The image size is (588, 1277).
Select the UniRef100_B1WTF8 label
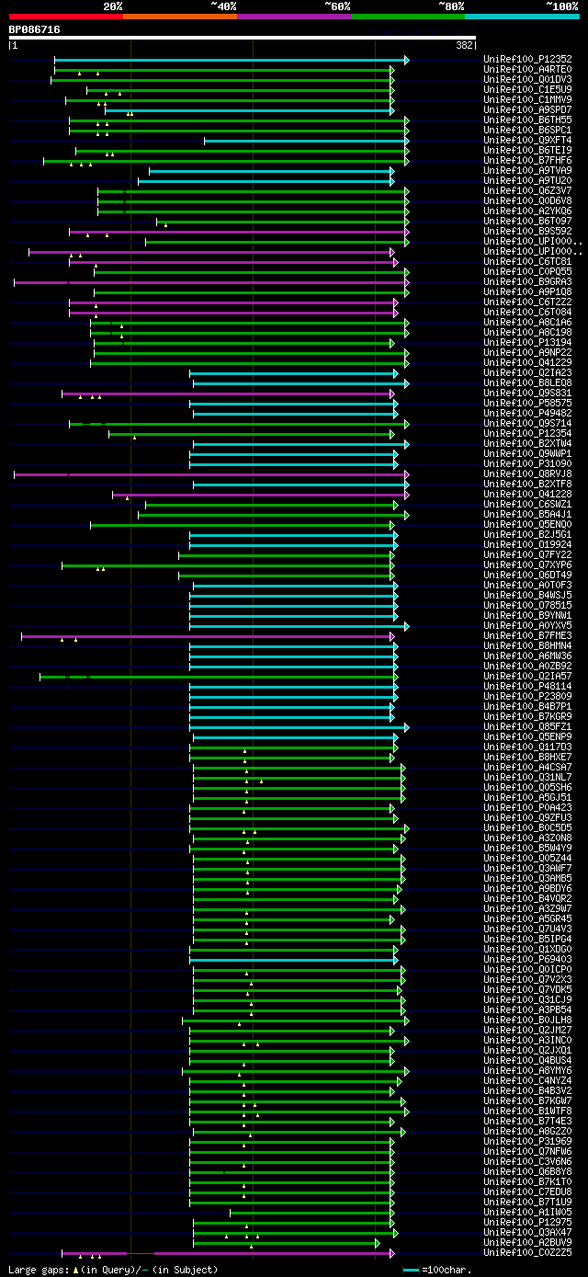pyautogui.click(x=527, y=1111)
